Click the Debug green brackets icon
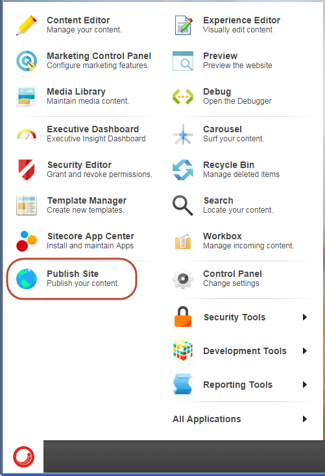This screenshot has width=325, height=476. (x=183, y=97)
